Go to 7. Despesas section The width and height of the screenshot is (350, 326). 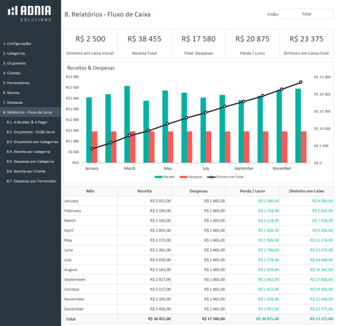point(13,102)
